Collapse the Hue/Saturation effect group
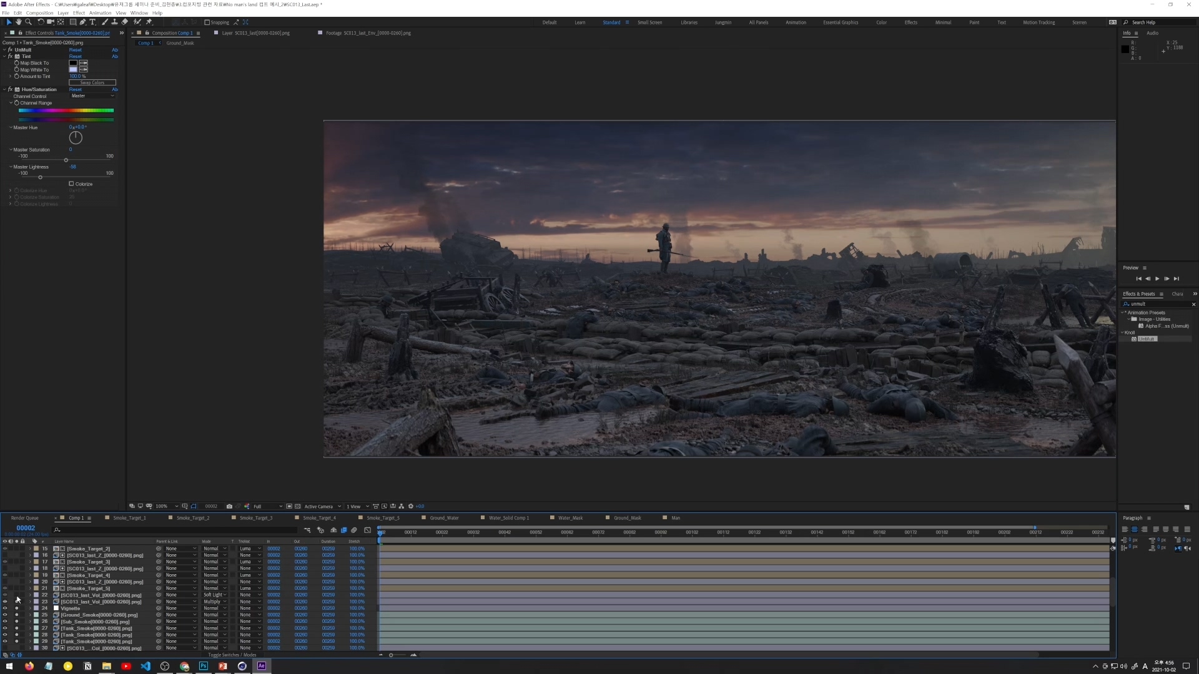 pos(4,90)
